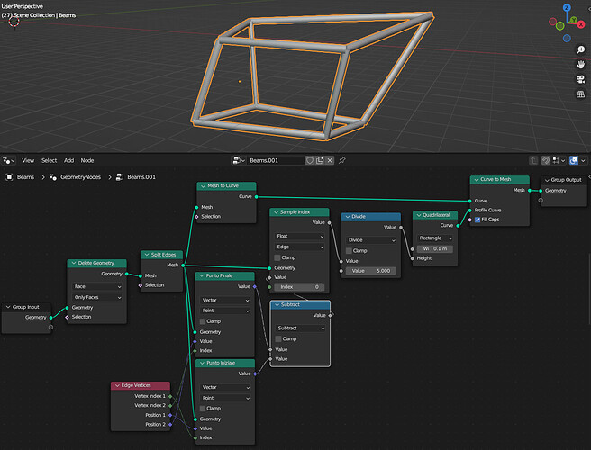
Task: Click the Beams breadcrumb item
Action: [25, 177]
